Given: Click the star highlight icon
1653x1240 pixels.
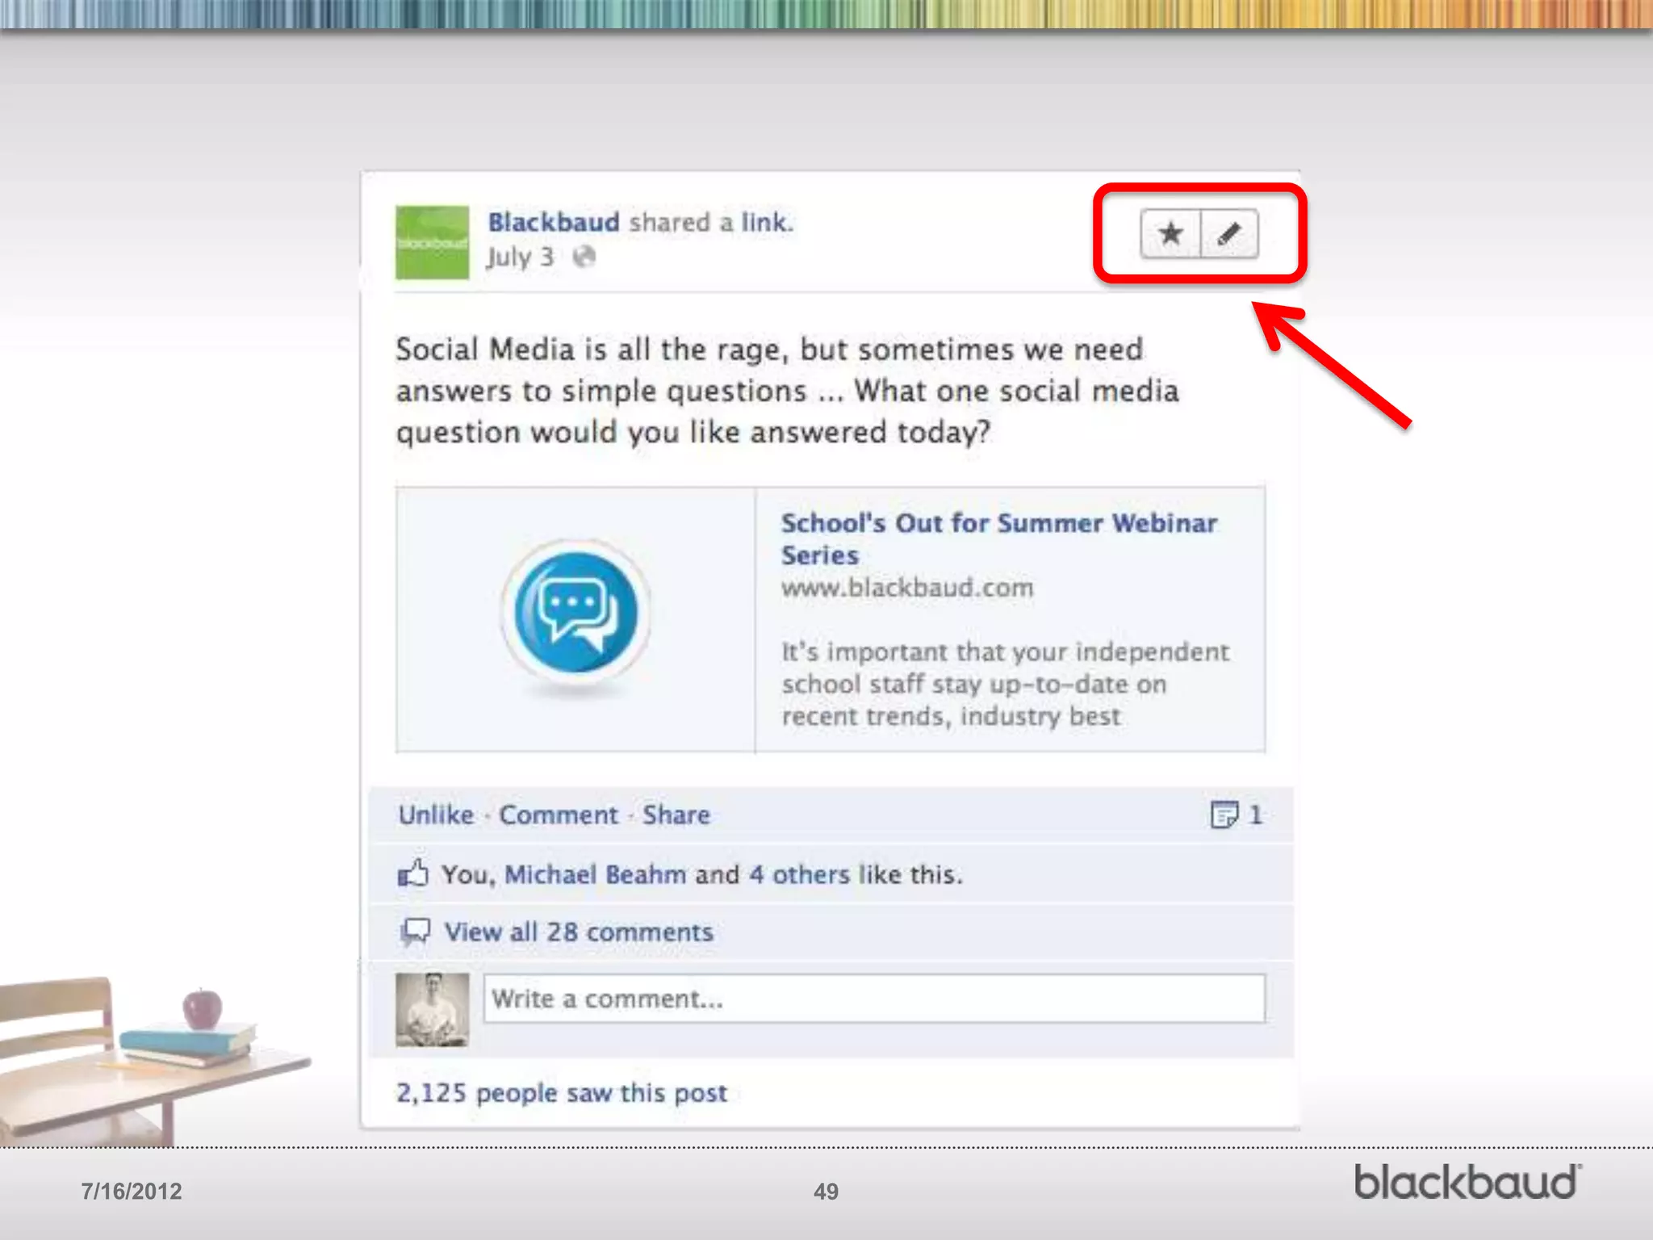Looking at the screenshot, I should (x=1170, y=234).
